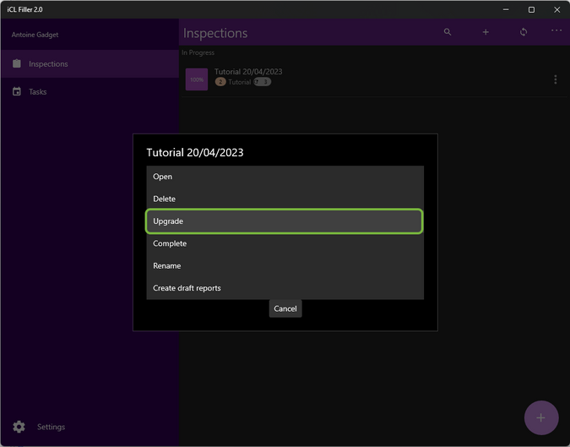Click the plus icon in the header bar

click(x=486, y=32)
